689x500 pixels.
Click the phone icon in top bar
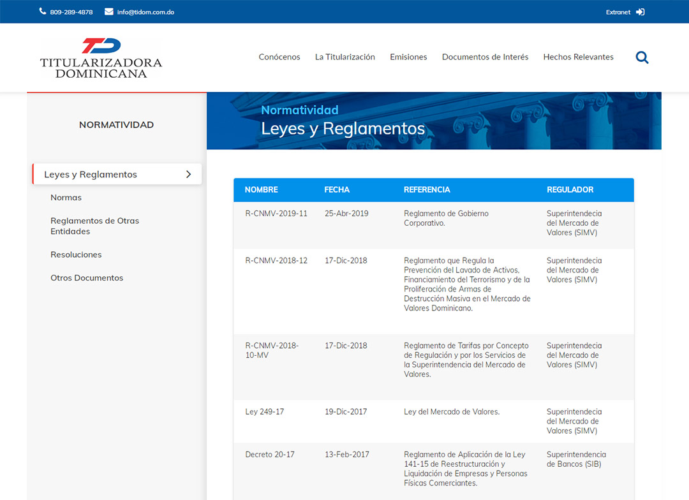coord(43,11)
